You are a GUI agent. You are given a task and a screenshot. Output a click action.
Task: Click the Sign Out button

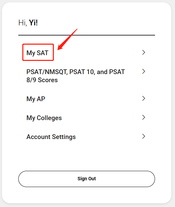tap(87, 179)
